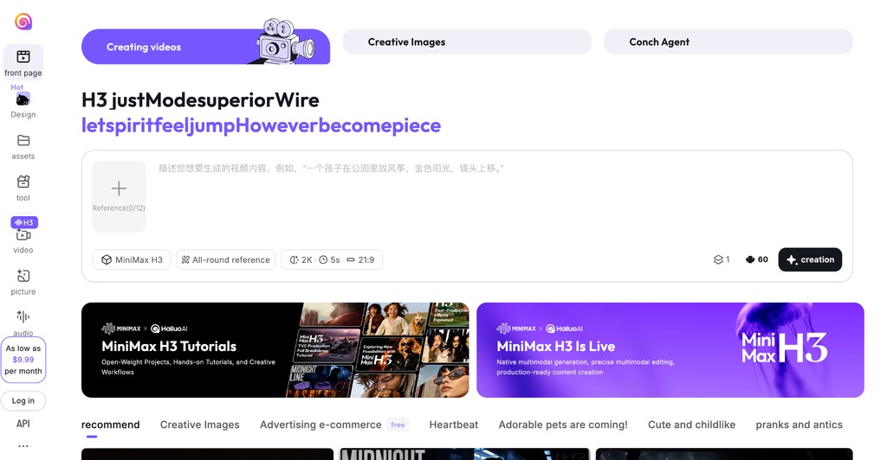Open the MiniMax H3 Is Live banner
This screenshot has width=887, height=460.
coord(670,350)
